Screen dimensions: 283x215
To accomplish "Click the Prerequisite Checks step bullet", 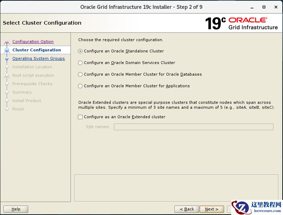I will click(7, 84).
